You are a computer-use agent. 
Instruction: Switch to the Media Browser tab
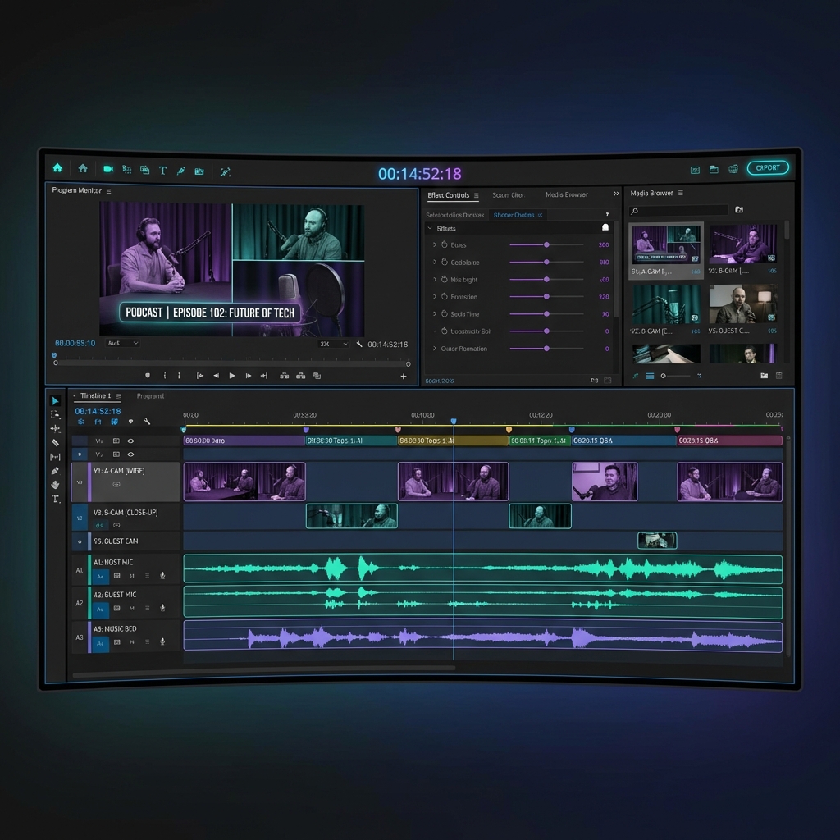pos(566,195)
